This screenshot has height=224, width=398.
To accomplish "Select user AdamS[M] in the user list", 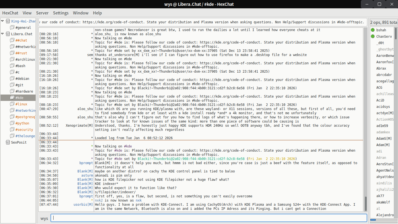I will (384, 138).
